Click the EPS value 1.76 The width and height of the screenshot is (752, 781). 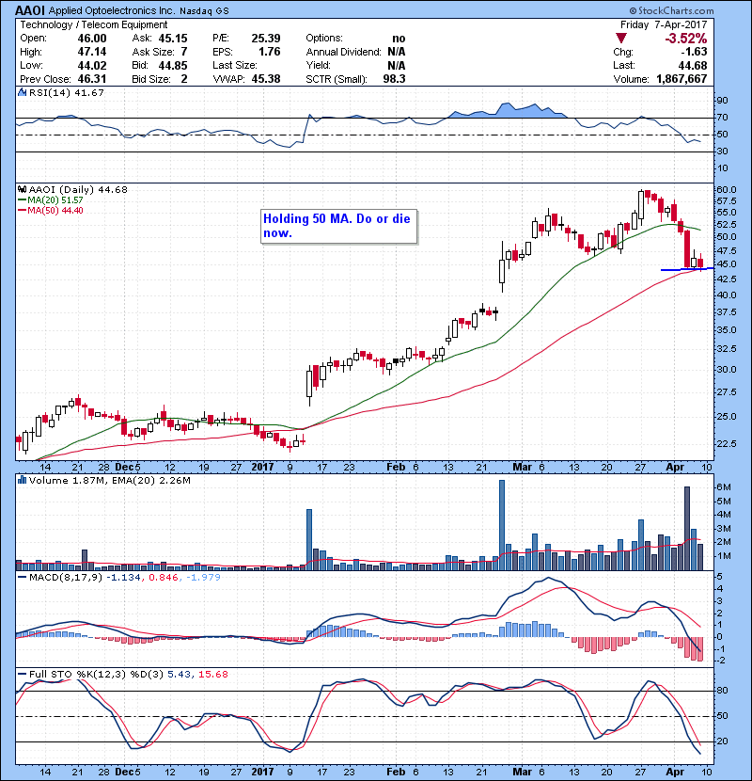click(x=269, y=52)
